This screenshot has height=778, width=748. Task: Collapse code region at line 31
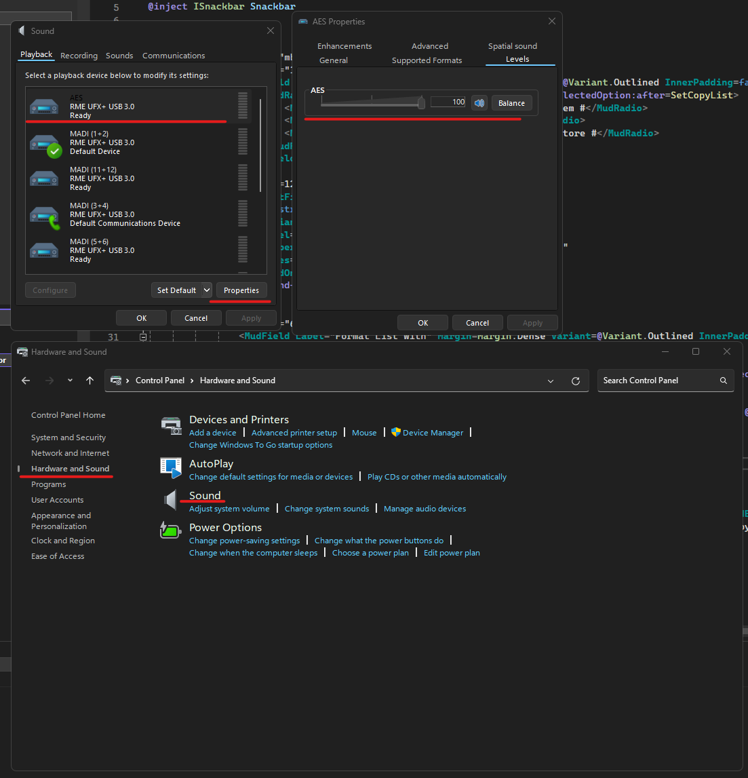click(x=143, y=336)
